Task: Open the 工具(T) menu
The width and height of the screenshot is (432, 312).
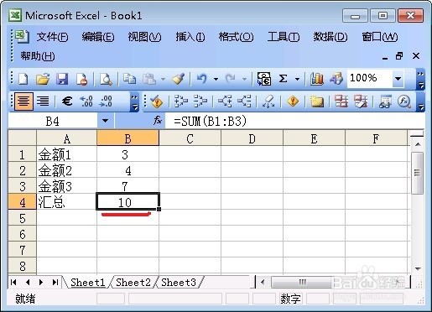Action: tap(284, 37)
